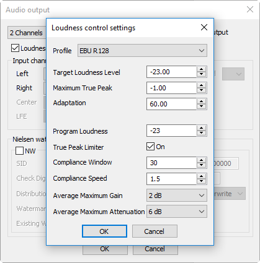Screen dimensions: 260x263
Task: Cancel the Loudness control settings dialog
Action: [x=155, y=231]
